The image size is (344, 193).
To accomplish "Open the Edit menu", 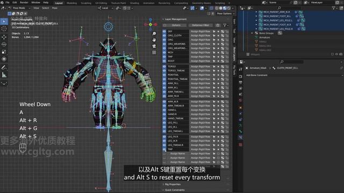I will point(15,2).
